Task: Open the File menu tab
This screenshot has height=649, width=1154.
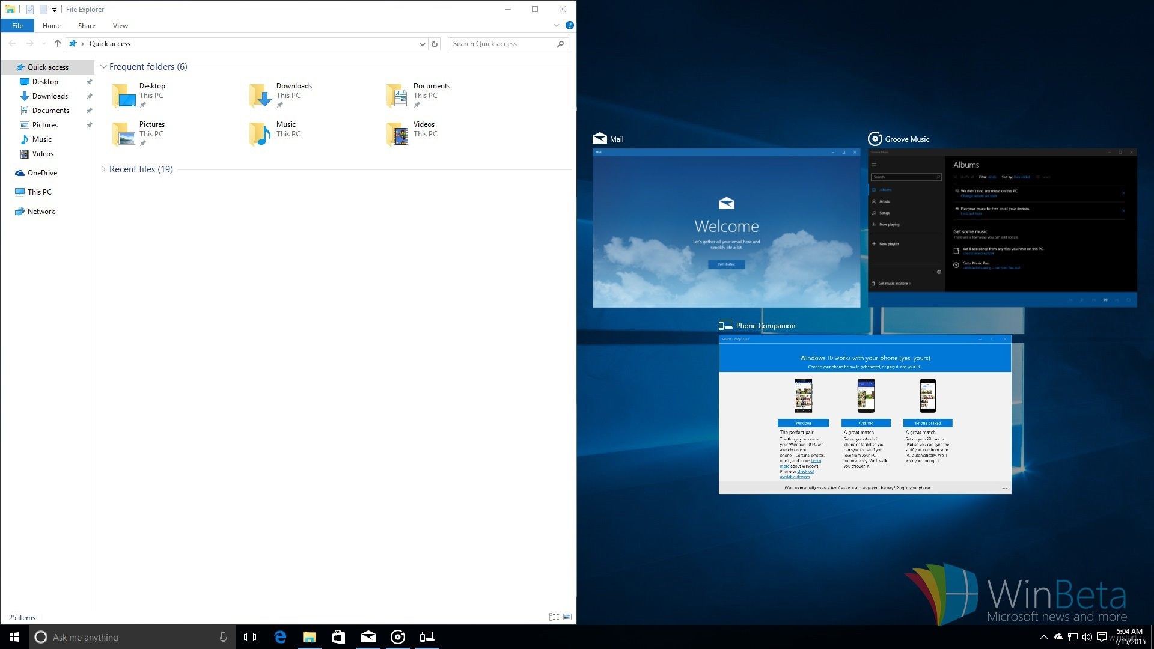Action: tap(17, 26)
